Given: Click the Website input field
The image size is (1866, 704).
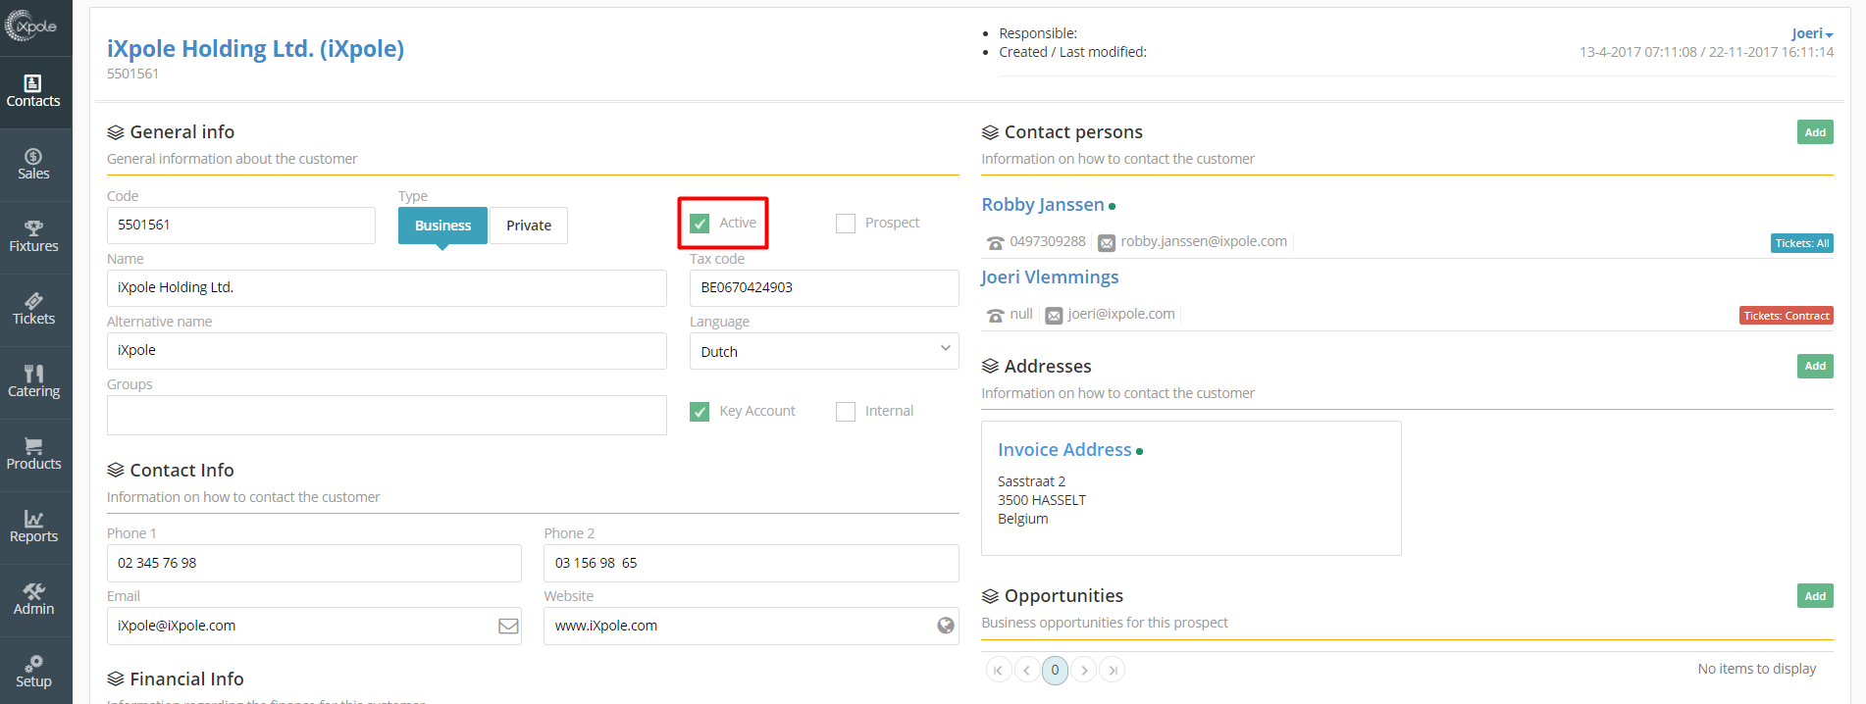Looking at the screenshot, I should click(x=752, y=626).
